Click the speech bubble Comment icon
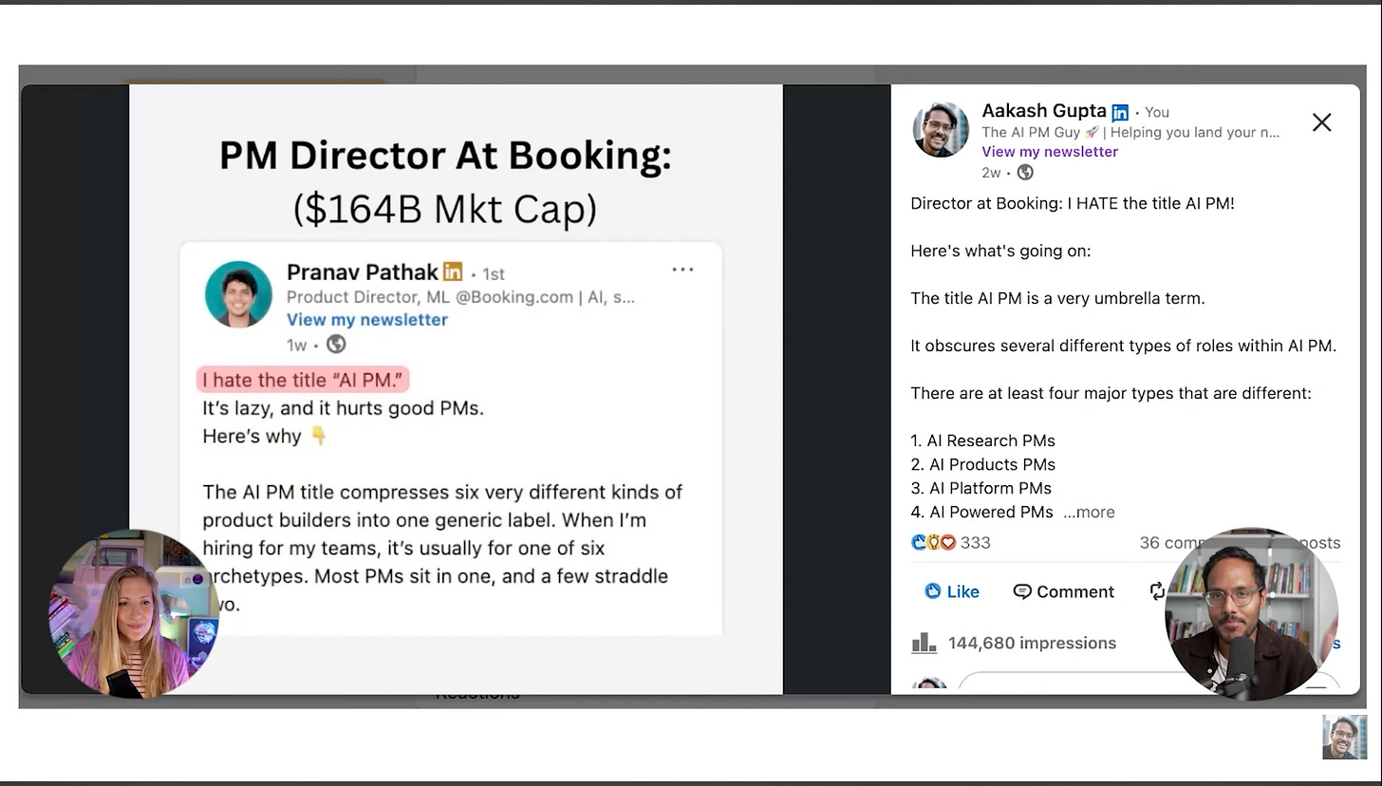 pos(1022,591)
